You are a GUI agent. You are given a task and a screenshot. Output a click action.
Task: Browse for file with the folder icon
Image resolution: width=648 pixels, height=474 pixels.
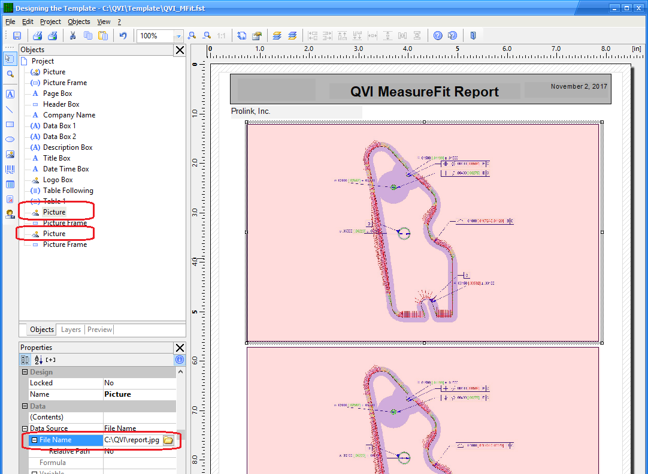[x=168, y=440]
